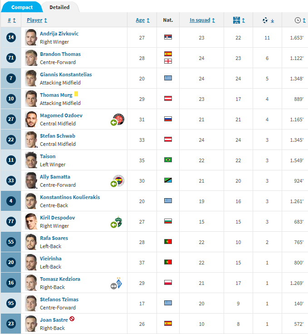Viewport: 308px width, 334px height.
Task: Open Giannis Konstantelias's player page
Action: (x=66, y=75)
